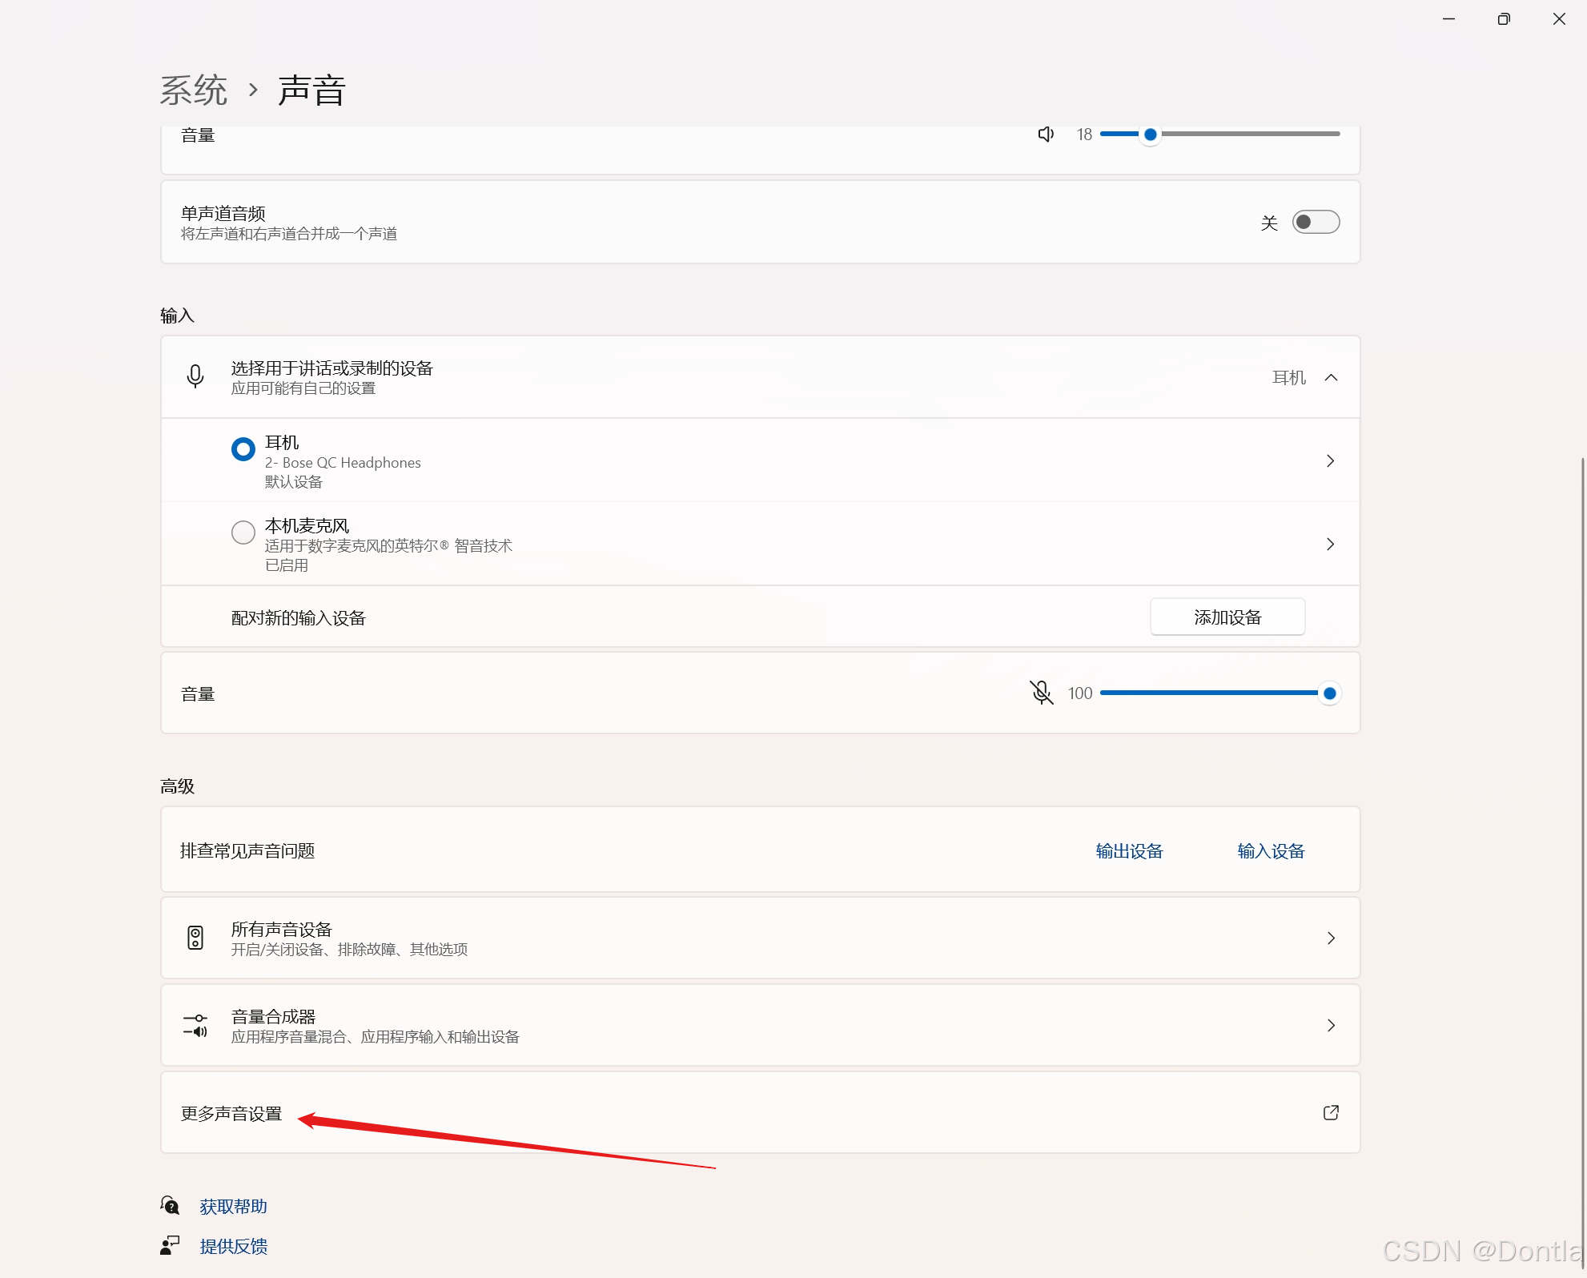Click the microphone icon beside input device selection
The width and height of the screenshot is (1587, 1278).
(x=195, y=376)
